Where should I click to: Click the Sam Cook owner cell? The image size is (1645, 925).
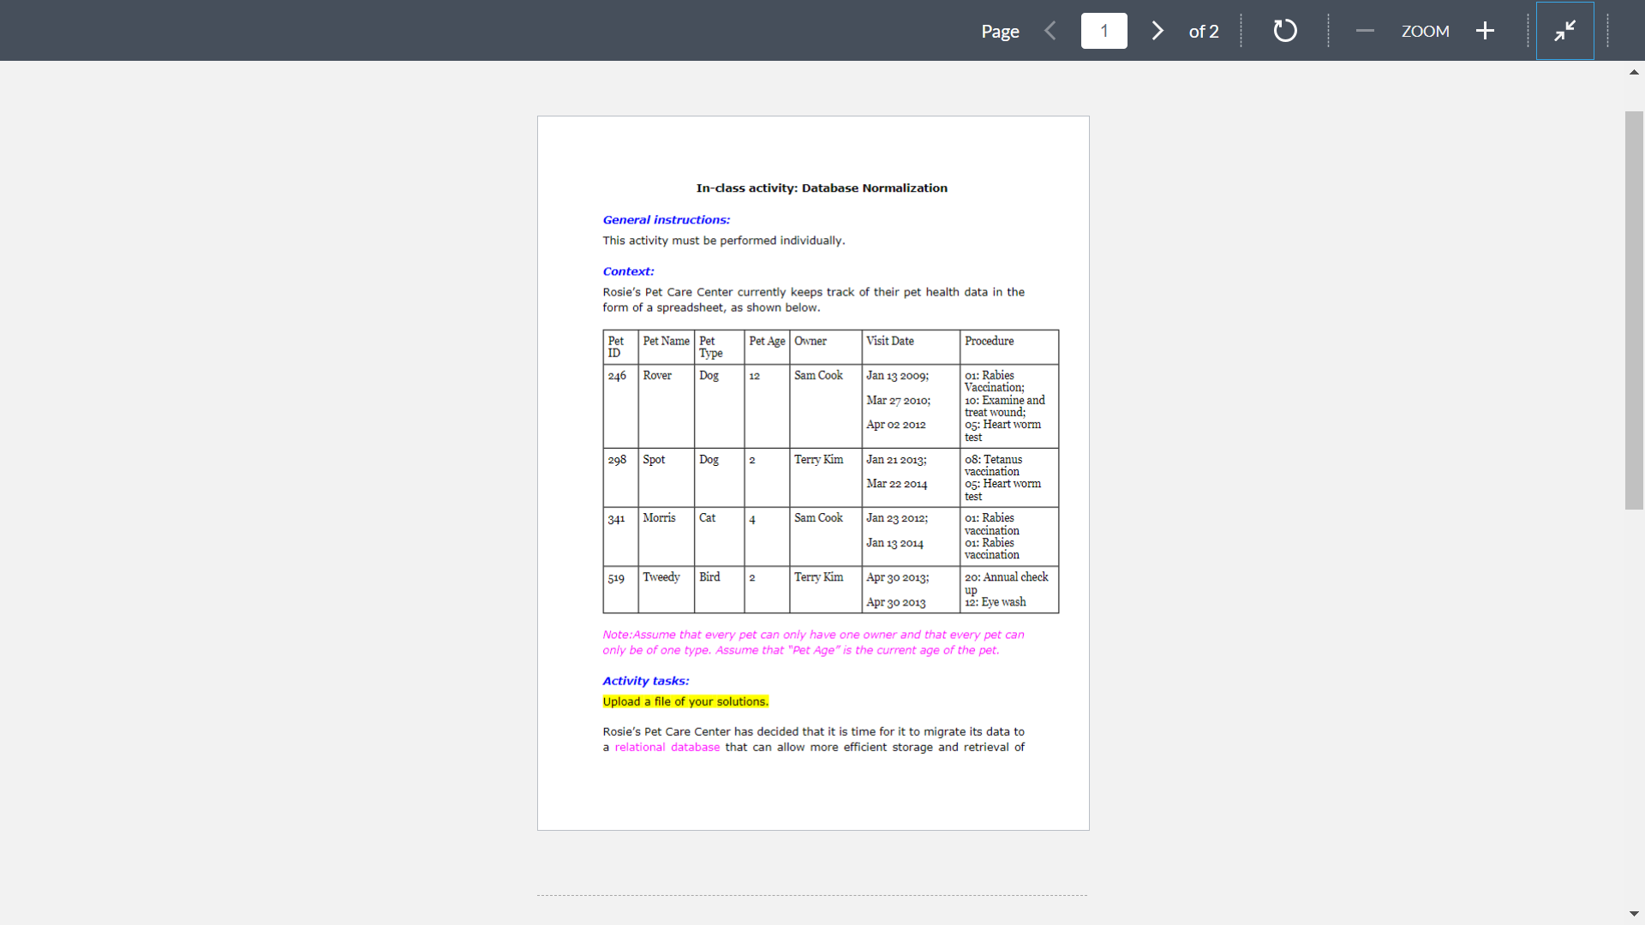pyautogui.click(x=817, y=375)
